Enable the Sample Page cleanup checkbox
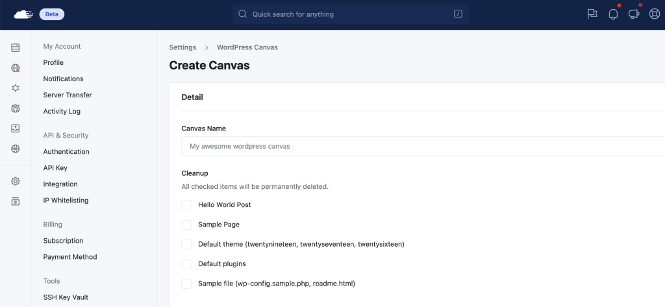The width and height of the screenshot is (665, 307). 186,225
